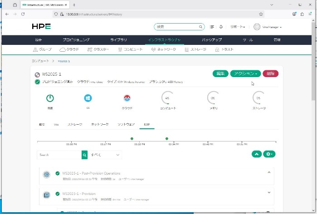This screenshot has width=317, height=214.
Task: Click the Post-Provision Operations process icon
Action: (46, 175)
